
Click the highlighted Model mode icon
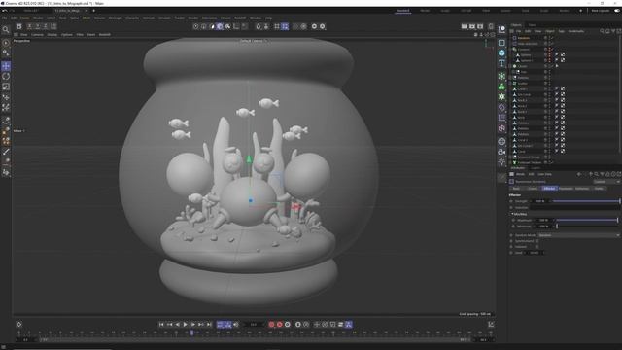[220, 26]
